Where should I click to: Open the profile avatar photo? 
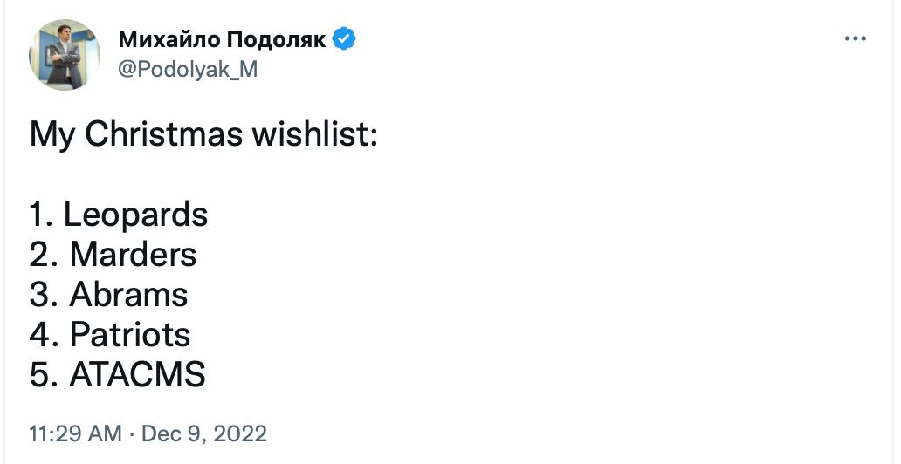[x=65, y=55]
